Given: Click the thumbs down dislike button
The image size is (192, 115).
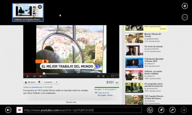Looking at the screenshot, I should (39, 82).
